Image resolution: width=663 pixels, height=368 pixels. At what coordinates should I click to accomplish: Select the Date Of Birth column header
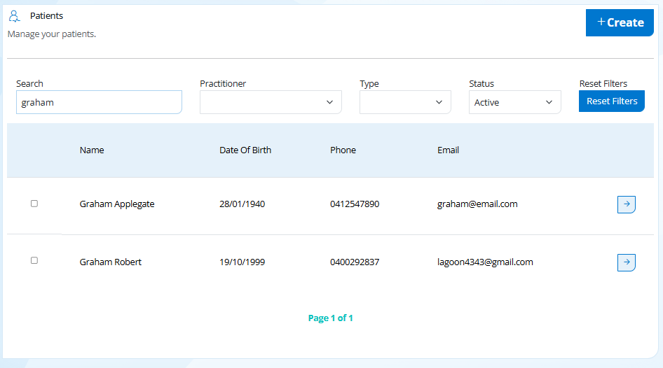pyautogui.click(x=245, y=150)
